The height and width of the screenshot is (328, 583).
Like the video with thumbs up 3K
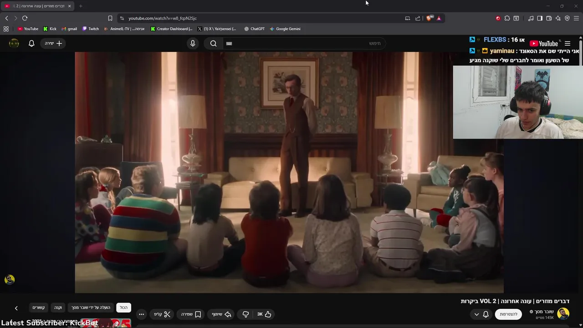pyautogui.click(x=264, y=314)
